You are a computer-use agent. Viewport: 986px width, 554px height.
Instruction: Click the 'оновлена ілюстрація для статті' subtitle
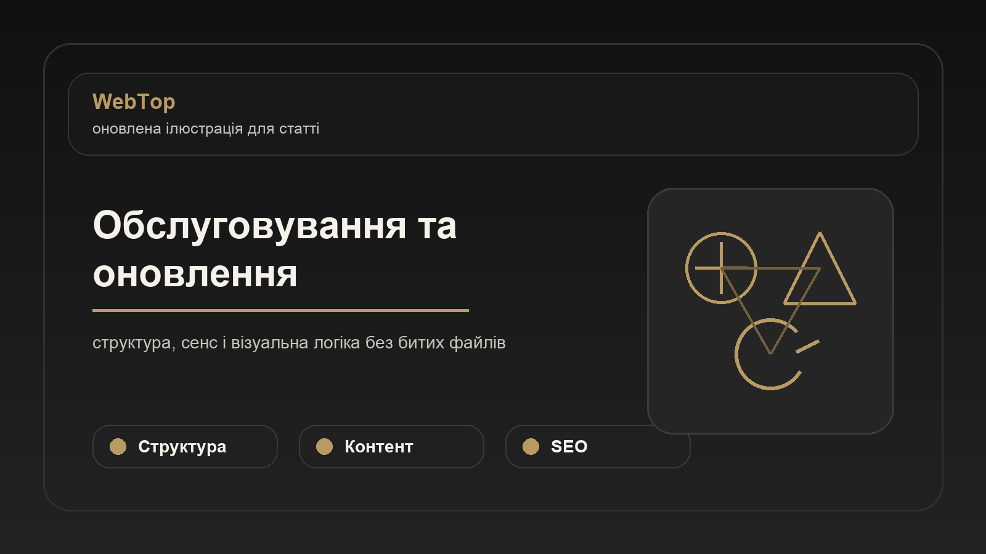tap(206, 129)
